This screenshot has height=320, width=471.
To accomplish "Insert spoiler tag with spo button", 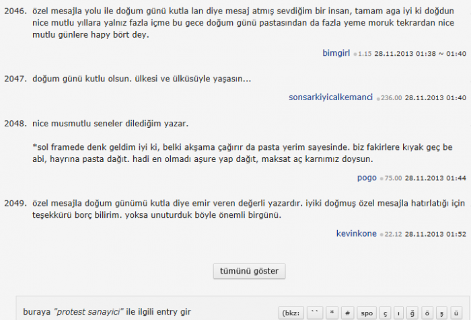I will point(367,313).
